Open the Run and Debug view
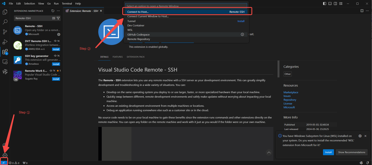Viewport: 372px width, 165px height. [5, 42]
